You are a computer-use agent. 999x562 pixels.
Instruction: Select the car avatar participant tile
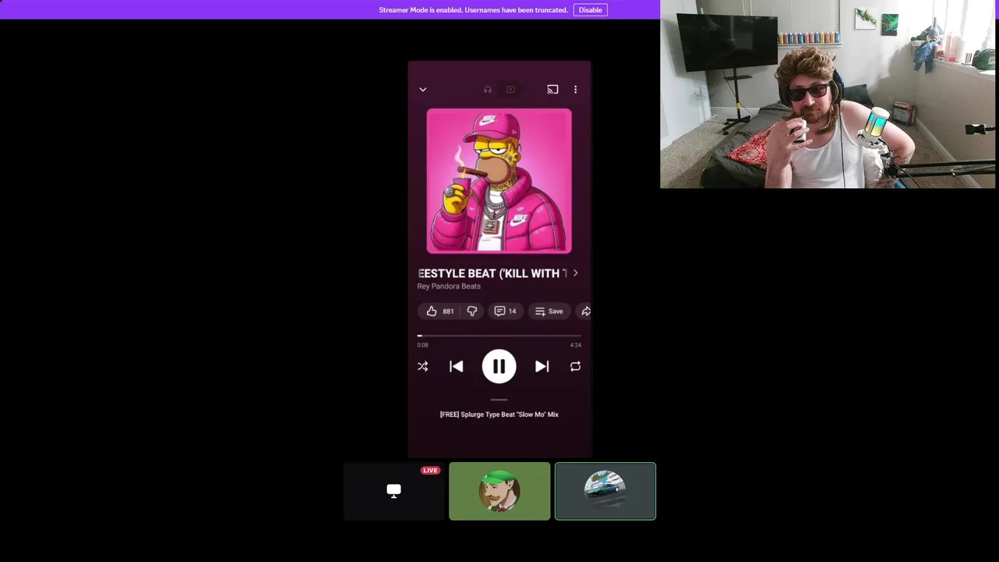[x=605, y=491]
